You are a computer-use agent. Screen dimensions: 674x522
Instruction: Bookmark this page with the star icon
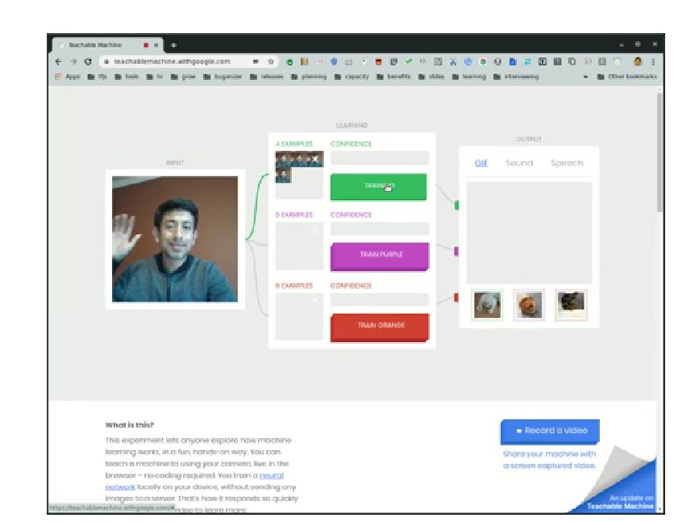click(270, 61)
